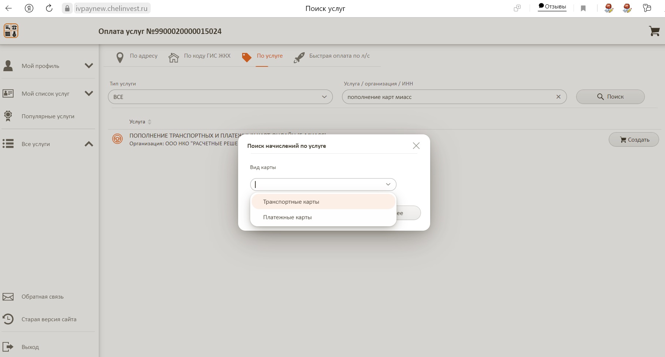665x357 pixels.
Task: Click the Оплата услуг №9900020000015024 heading
Action: (x=160, y=31)
